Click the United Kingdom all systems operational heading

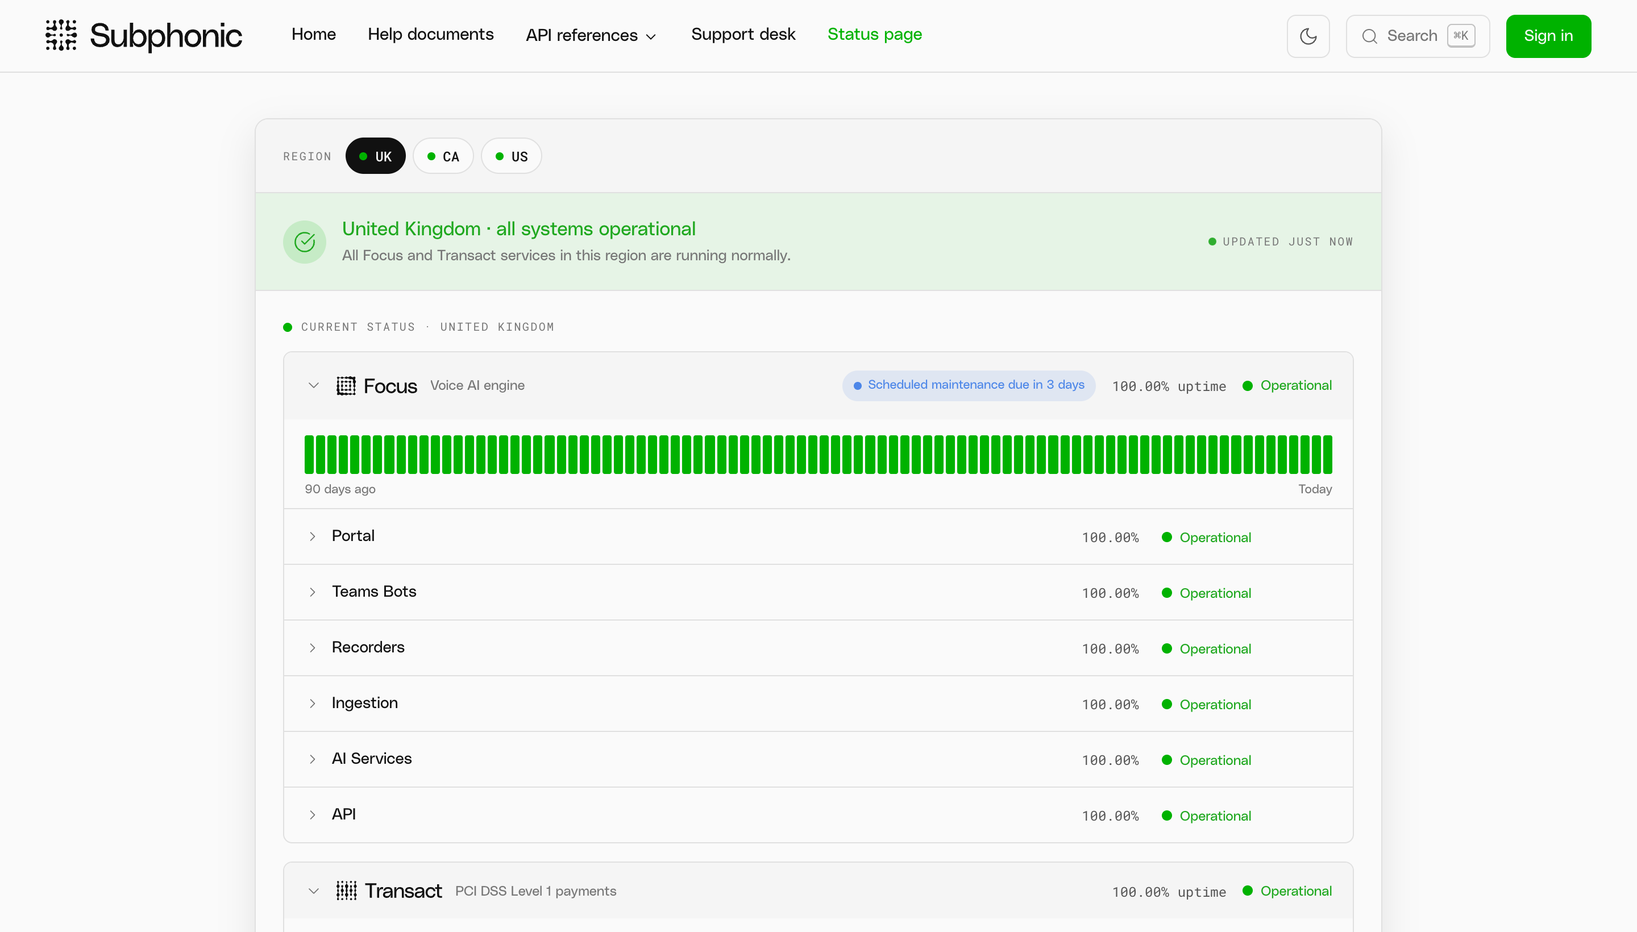click(x=518, y=228)
